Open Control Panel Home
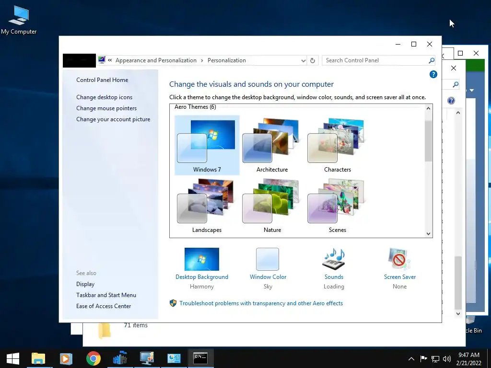The height and width of the screenshot is (368, 491). click(102, 80)
